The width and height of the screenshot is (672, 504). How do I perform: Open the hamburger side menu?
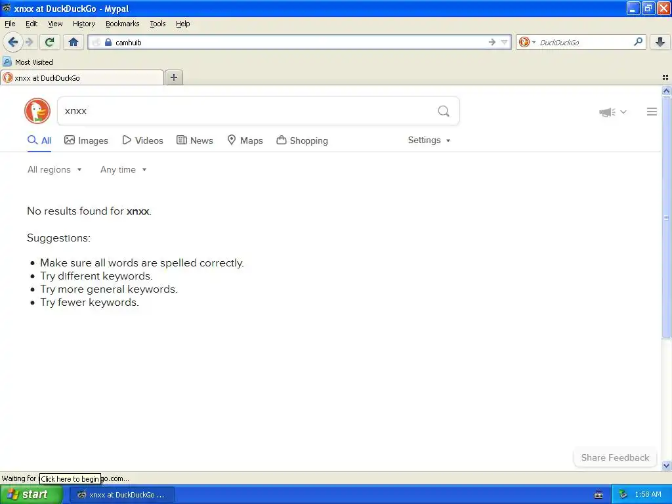(x=652, y=112)
